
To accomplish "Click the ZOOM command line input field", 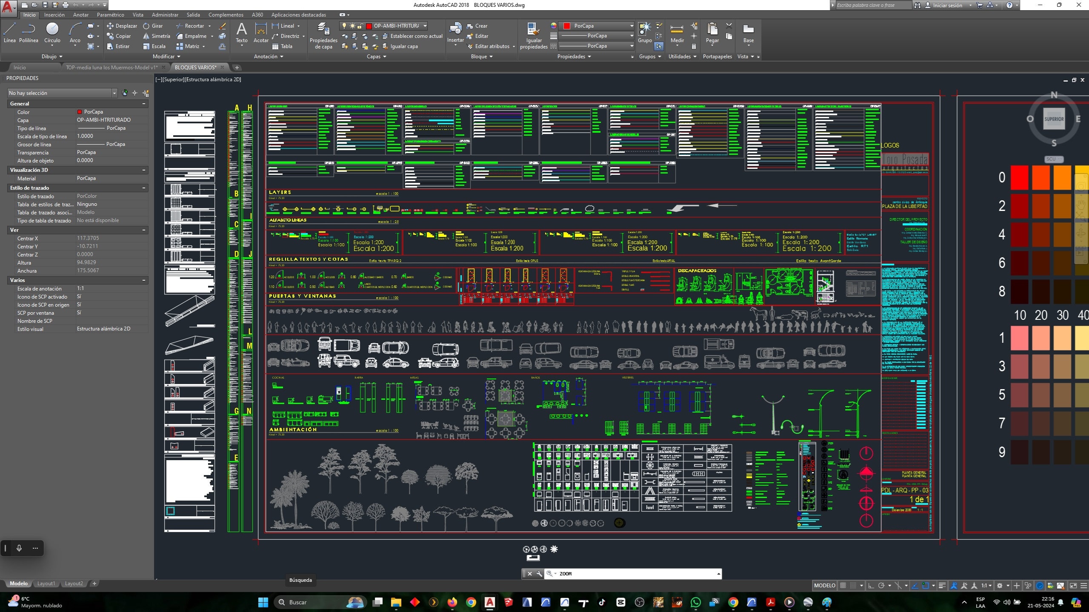I will pos(617,574).
